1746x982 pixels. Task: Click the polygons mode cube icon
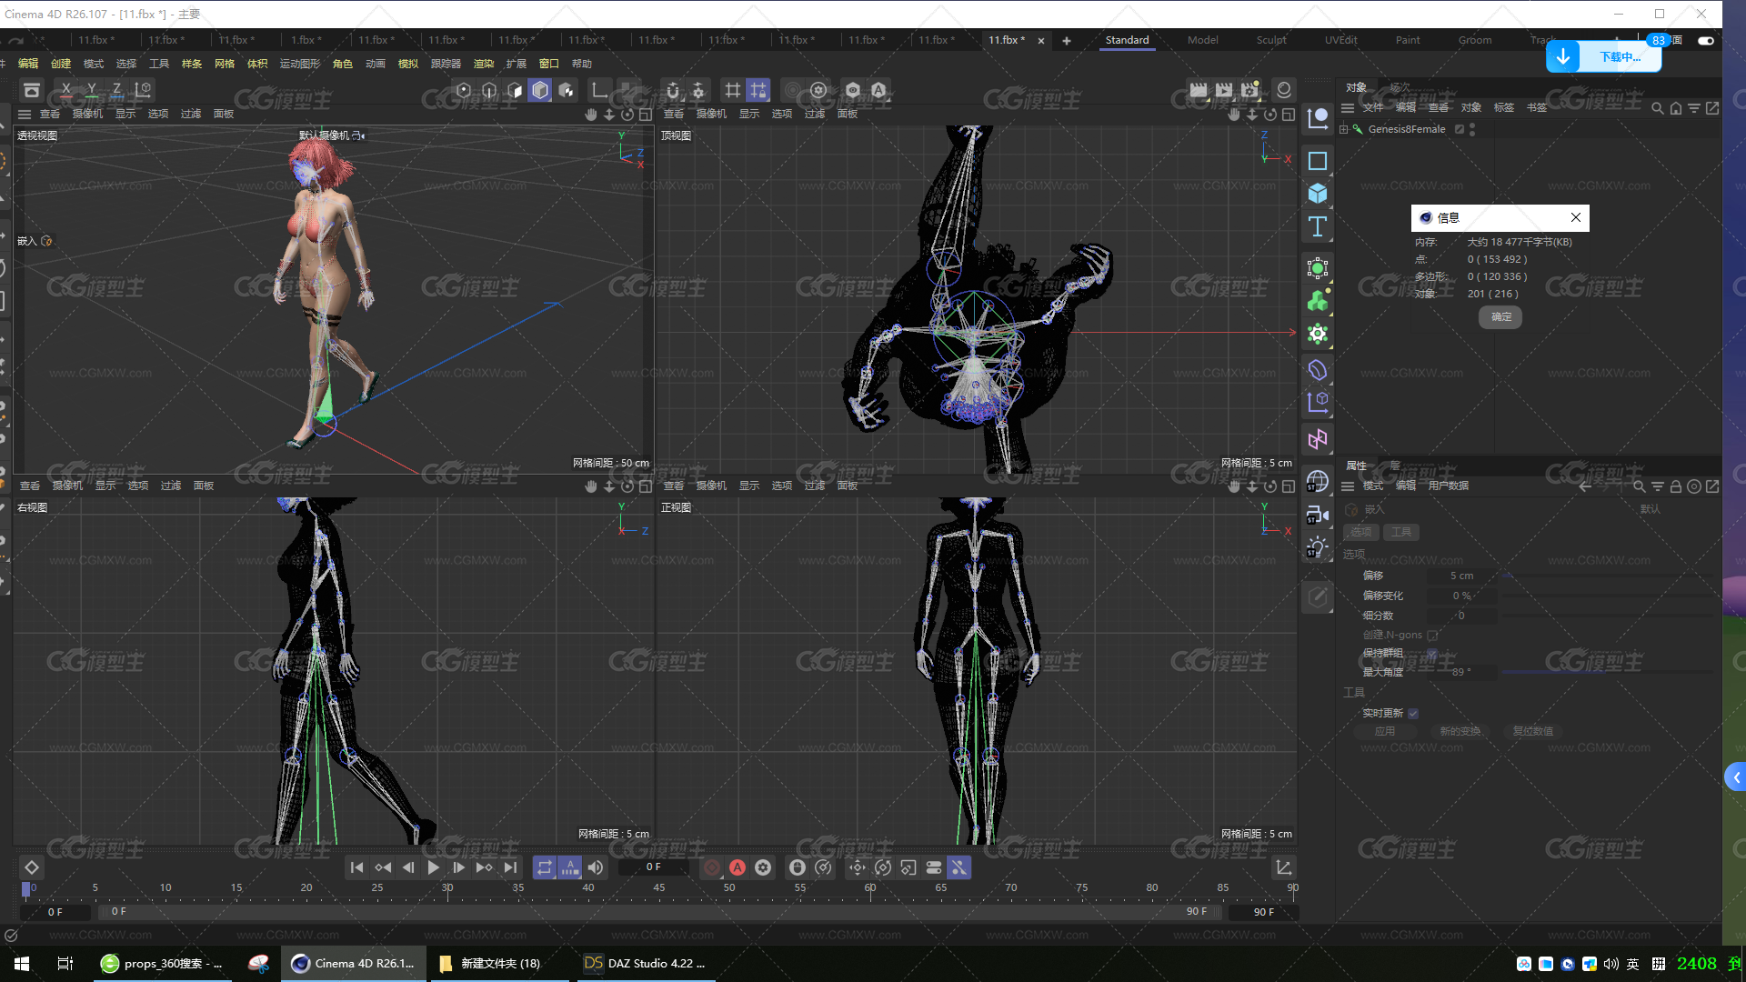tap(515, 90)
